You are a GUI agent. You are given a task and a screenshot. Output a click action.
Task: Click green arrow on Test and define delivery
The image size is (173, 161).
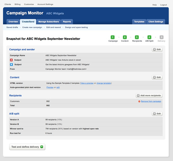42,147
